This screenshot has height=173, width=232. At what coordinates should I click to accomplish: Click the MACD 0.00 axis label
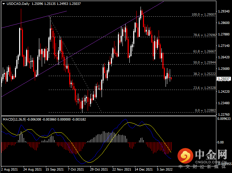click(x=221, y=142)
